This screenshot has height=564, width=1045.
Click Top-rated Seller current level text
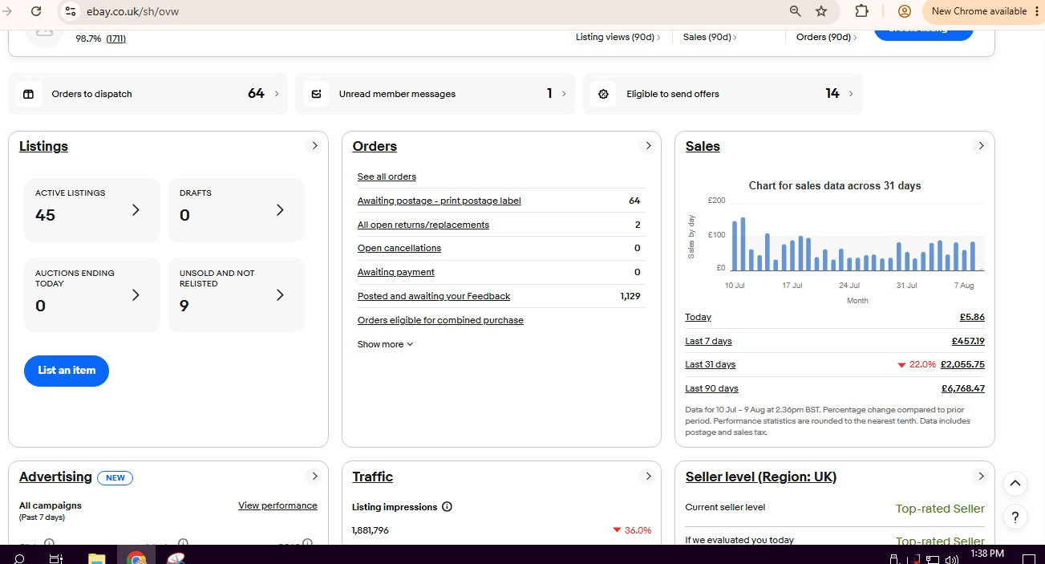940,509
